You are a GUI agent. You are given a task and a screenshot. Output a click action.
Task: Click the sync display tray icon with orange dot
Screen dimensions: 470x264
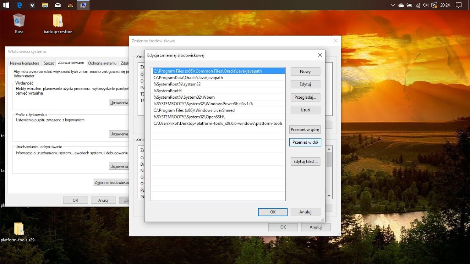(x=434, y=5)
